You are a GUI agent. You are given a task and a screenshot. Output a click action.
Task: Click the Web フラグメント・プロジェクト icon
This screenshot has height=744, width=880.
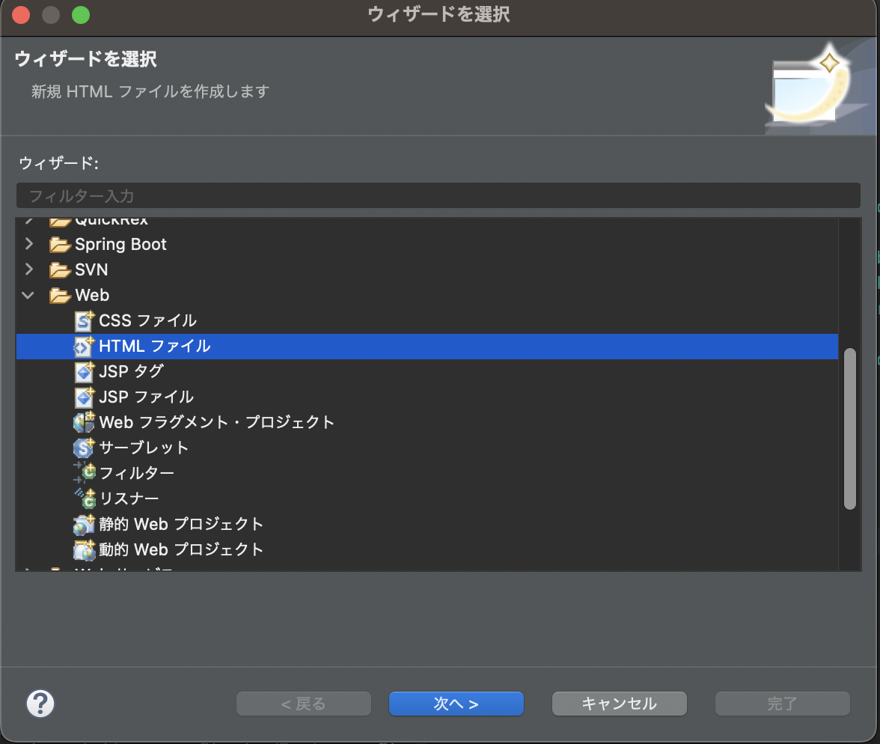tap(83, 422)
